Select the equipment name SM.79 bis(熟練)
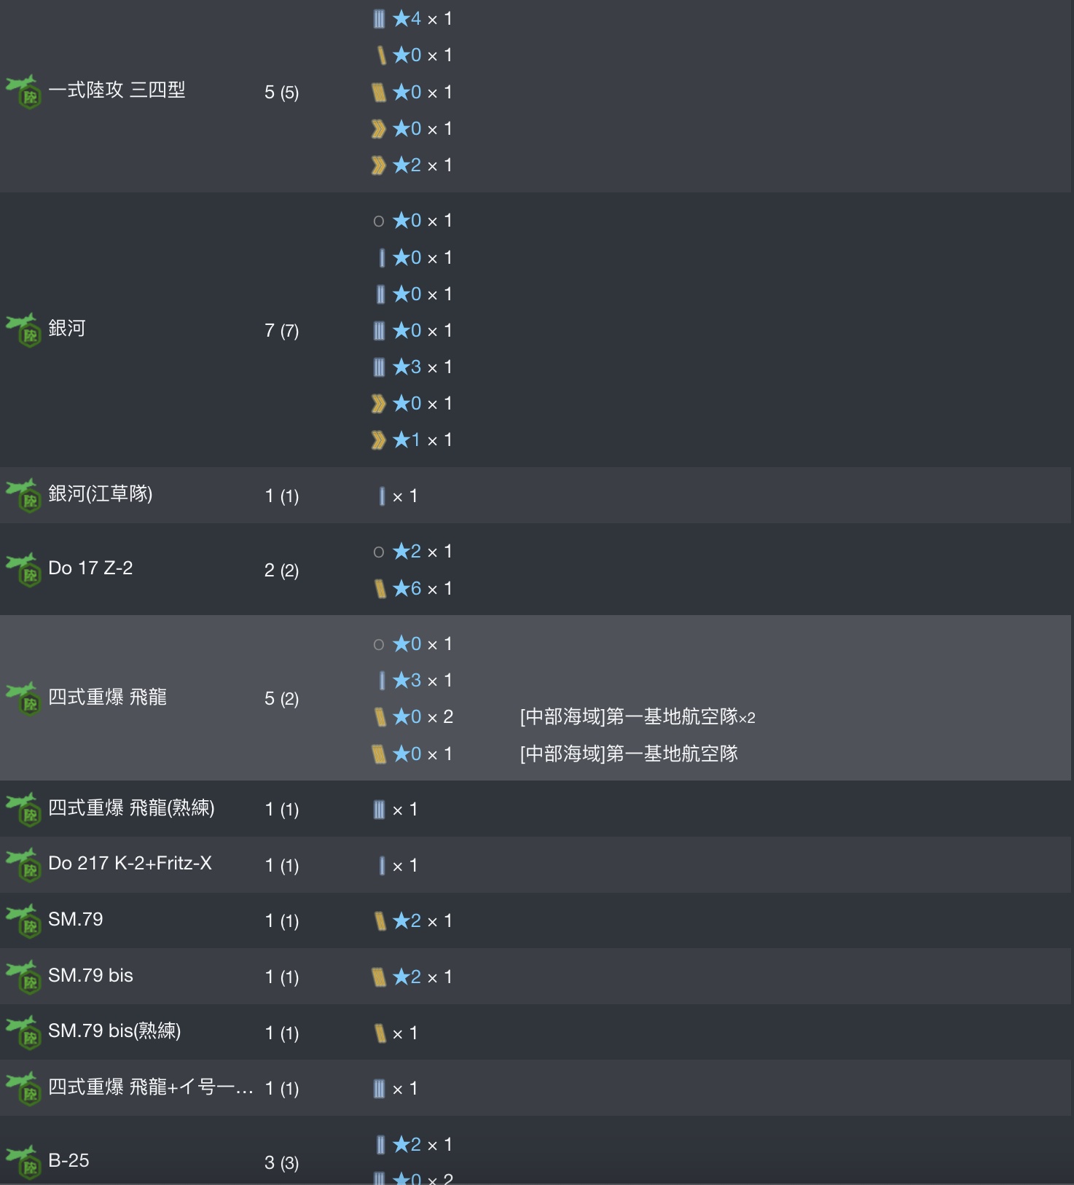The height and width of the screenshot is (1185, 1074). 114,1030
